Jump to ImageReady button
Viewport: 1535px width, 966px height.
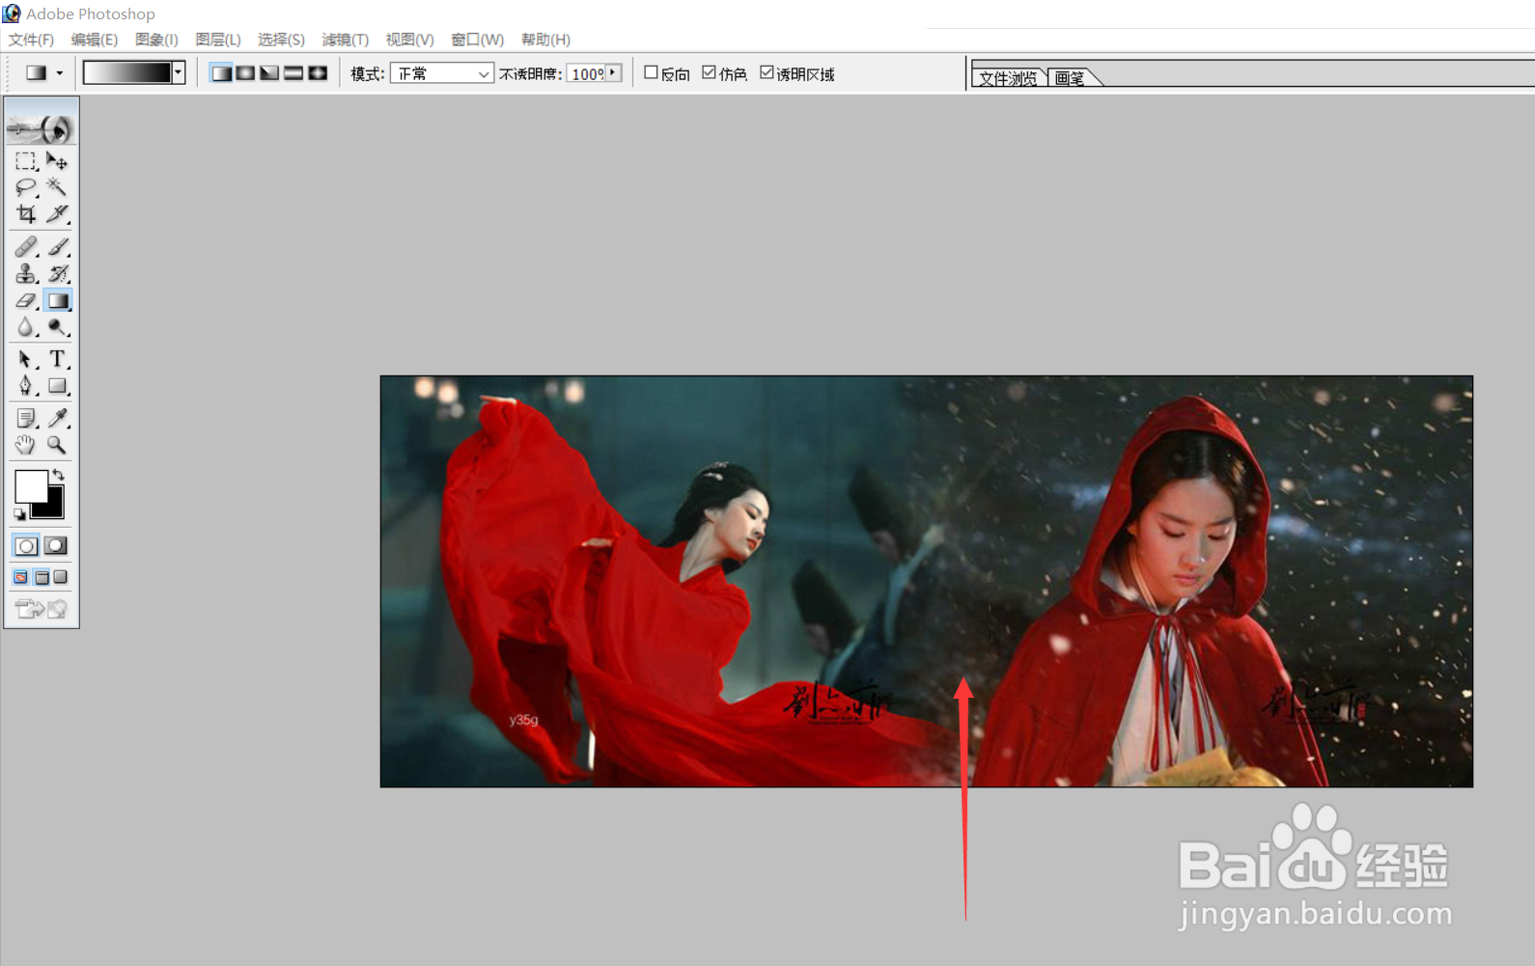41,609
